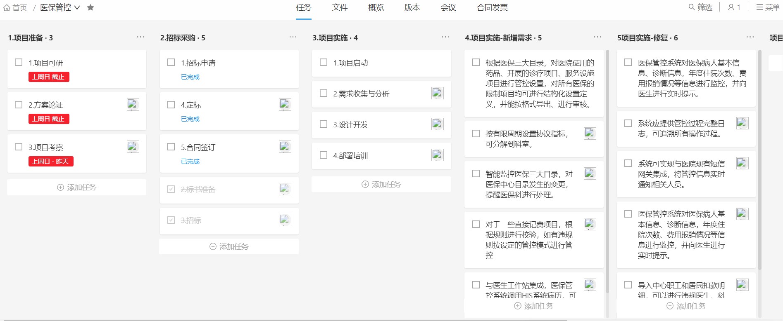
Task: Click avatar on 与医生工作站集成 card
Action: [590, 285]
